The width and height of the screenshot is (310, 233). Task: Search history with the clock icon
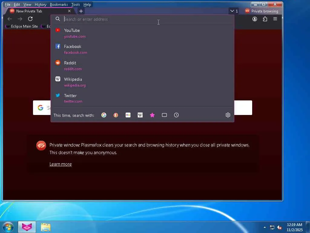[x=176, y=115]
